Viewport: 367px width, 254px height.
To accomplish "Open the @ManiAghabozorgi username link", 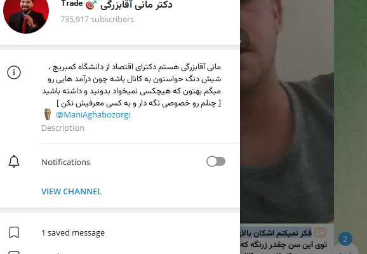I will click(x=93, y=115).
